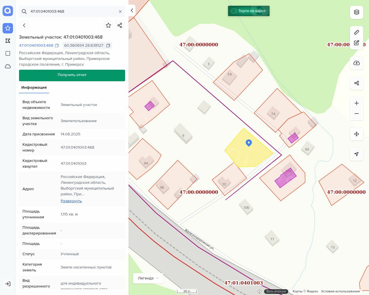This screenshot has width=369, height=295.
Task: Switch to the Информация tab
Action: pyautogui.click(x=34, y=88)
